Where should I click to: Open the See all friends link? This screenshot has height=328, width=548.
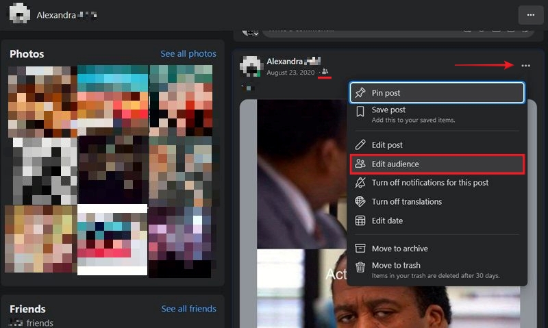tap(189, 309)
